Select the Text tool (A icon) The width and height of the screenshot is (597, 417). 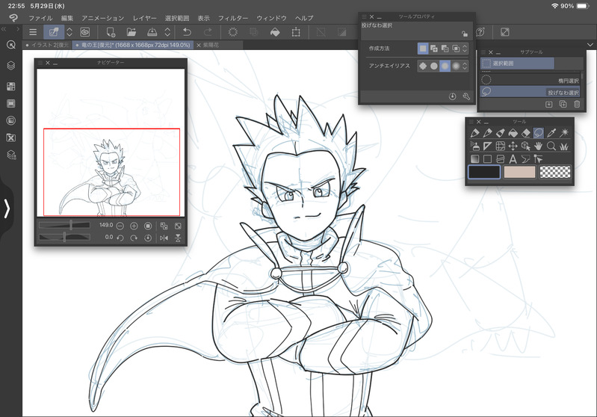pyautogui.click(x=513, y=158)
